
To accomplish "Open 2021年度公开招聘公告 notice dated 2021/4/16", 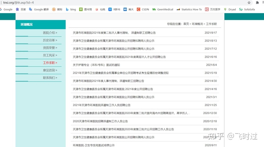I will click(x=113, y=89).
